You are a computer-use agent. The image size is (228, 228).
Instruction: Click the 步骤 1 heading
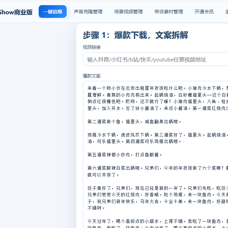[135, 35]
